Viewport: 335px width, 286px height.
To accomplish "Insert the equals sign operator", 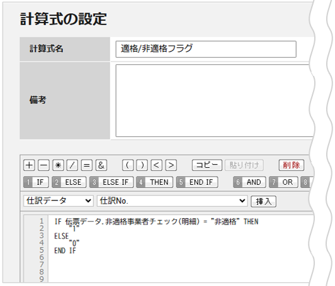I will pyautogui.click(x=86, y=165).
